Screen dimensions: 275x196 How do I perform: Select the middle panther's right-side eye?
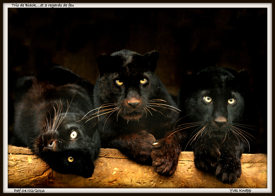[x=143, y=81]
